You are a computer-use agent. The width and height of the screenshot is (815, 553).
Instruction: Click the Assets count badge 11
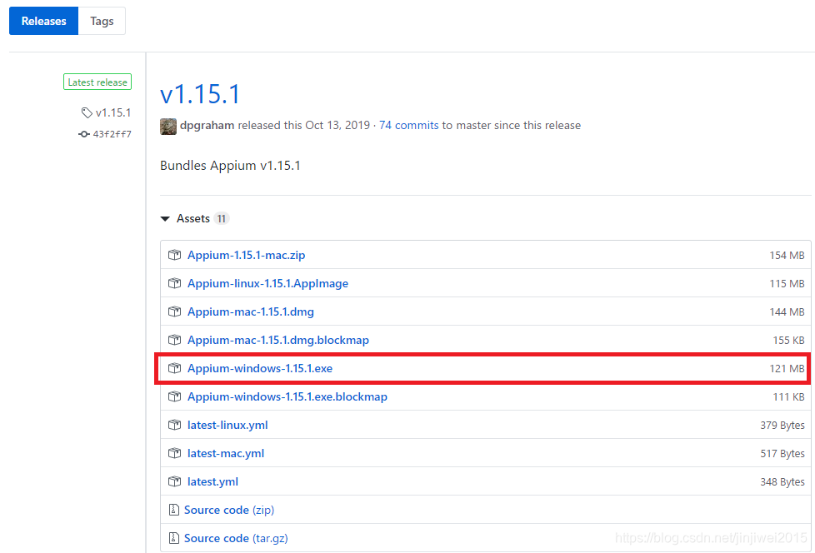(x=222, y=218)
